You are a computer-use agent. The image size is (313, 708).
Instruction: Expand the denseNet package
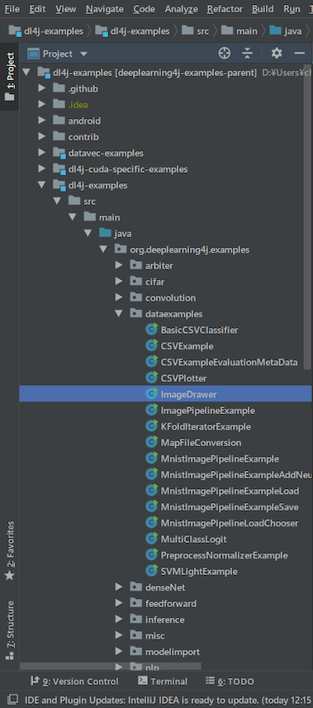119,587
